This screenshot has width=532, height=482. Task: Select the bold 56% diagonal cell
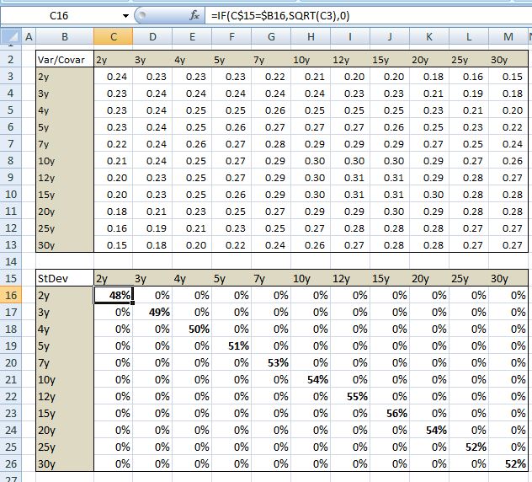(x=389, y=413)
